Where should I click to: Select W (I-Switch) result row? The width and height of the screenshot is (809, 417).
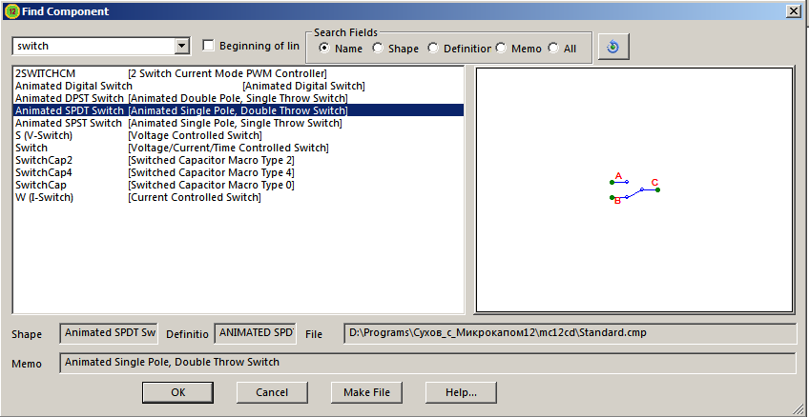pos(238,197)
